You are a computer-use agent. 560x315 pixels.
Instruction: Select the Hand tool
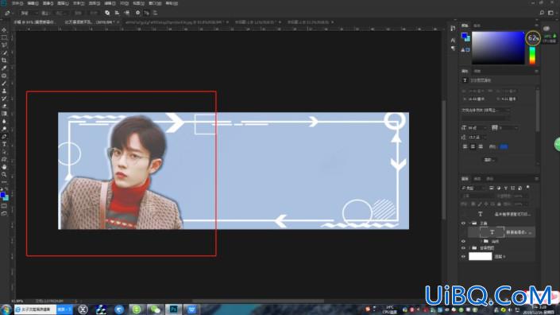tap(4, 167)
